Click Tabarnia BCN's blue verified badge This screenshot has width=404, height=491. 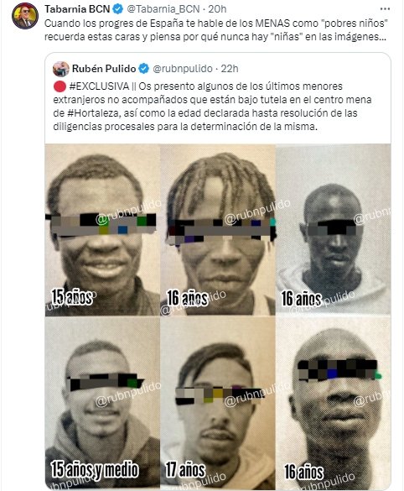click(x=117, y=9)
